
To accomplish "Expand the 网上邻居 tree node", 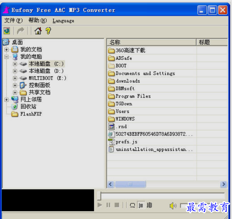I will [x=6, y=99].
